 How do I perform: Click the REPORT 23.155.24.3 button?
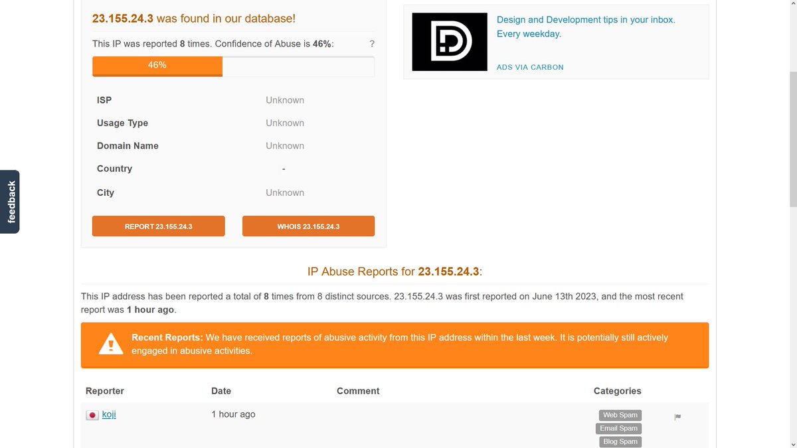[x=159, y=226]
